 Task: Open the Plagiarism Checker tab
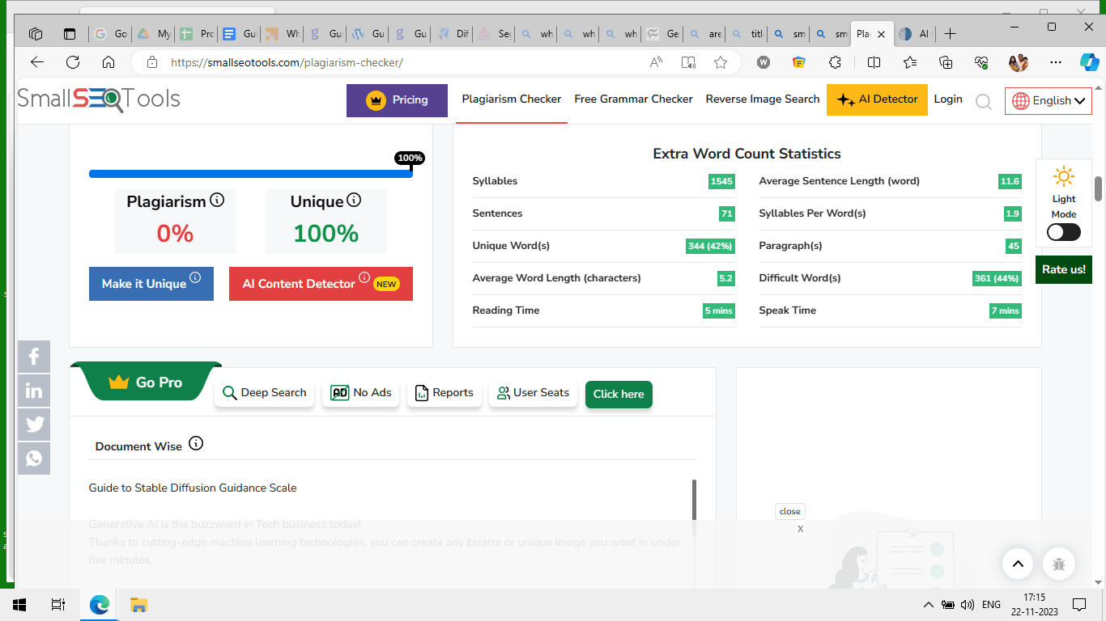click(x=512, y=99)
